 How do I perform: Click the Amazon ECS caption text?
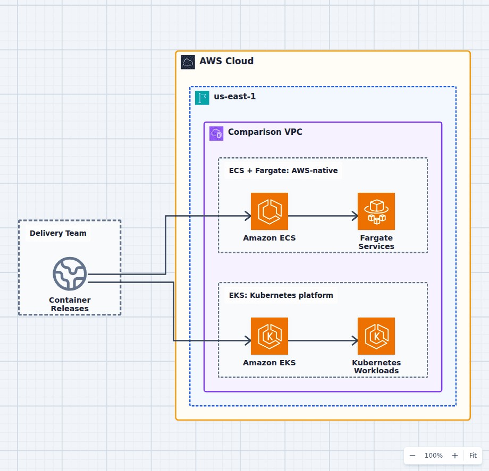tap(269, 238)
